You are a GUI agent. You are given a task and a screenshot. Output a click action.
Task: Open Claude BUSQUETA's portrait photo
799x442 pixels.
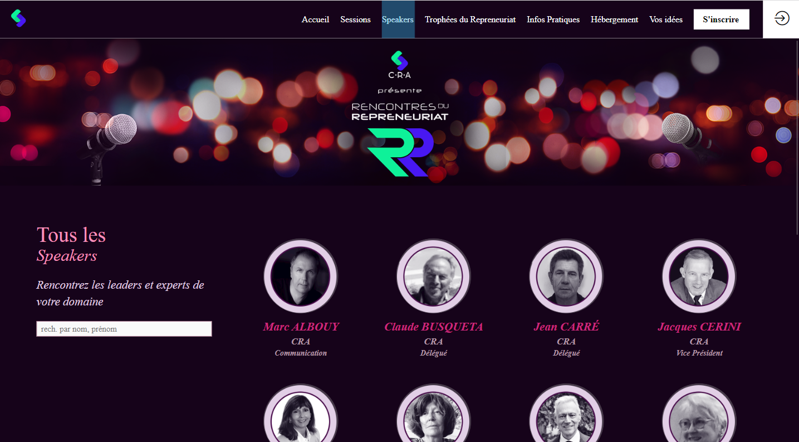433,276
